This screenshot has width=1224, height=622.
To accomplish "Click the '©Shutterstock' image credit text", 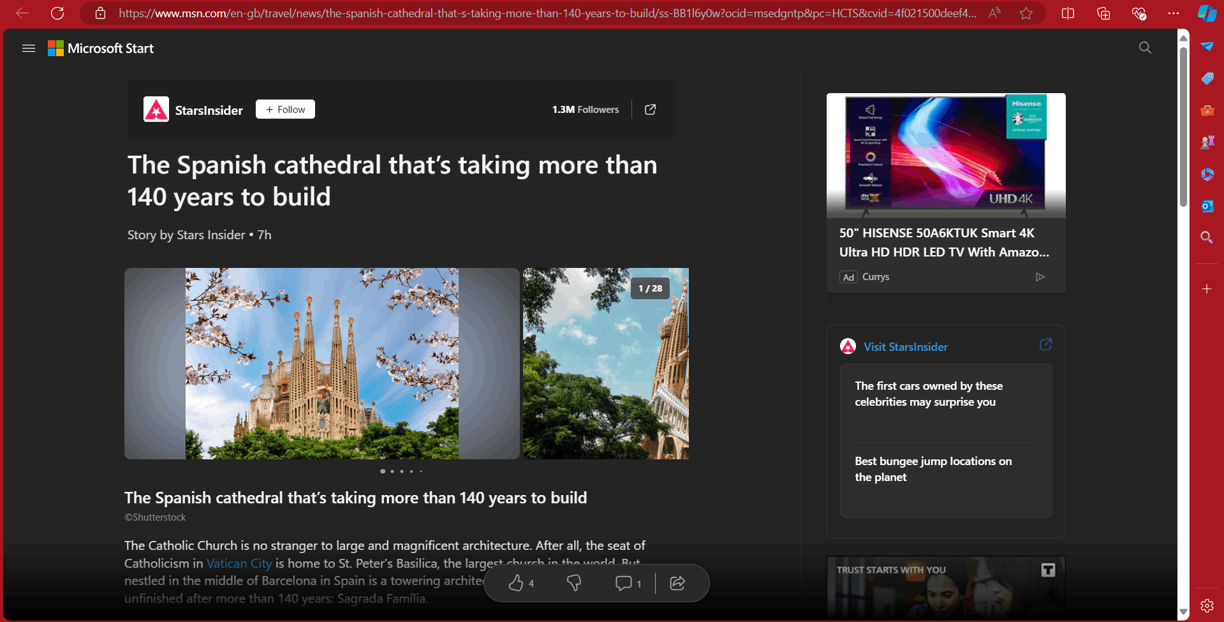I will (x=155, y=517).
